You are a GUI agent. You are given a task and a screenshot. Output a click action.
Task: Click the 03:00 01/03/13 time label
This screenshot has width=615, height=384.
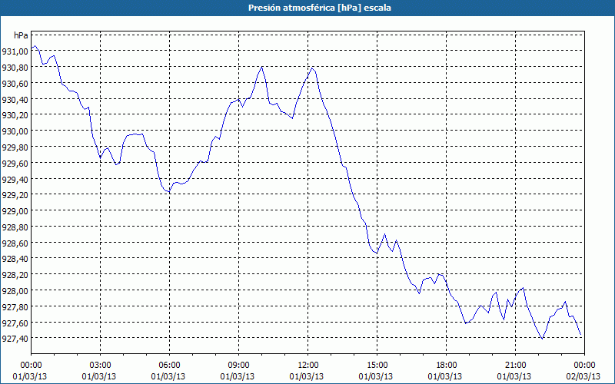99,371
